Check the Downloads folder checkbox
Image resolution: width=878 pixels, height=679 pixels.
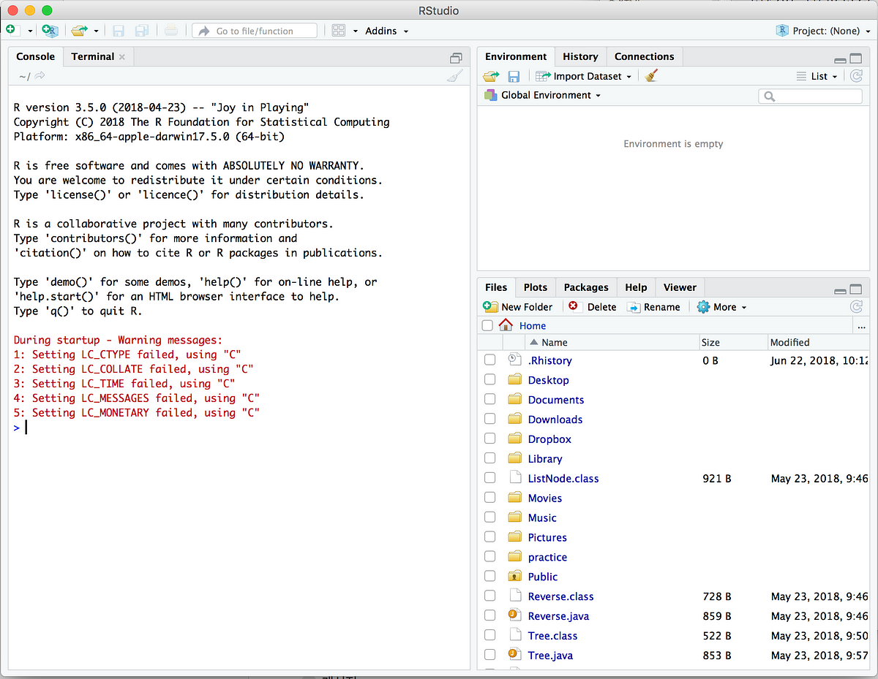(x=489, y=419)
